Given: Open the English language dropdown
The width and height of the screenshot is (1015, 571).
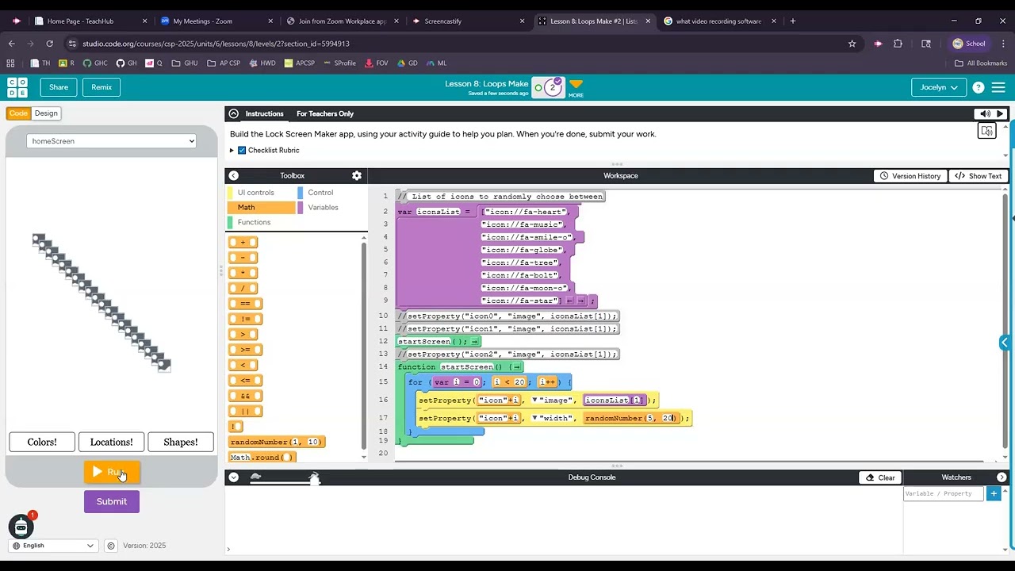Looking at the screenshot, I should tap(52, 546).
